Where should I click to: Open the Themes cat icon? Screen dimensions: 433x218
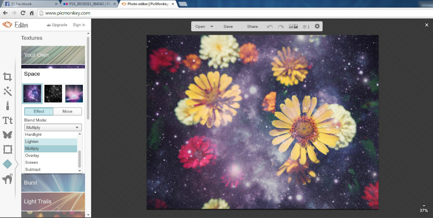pos(8,179)
